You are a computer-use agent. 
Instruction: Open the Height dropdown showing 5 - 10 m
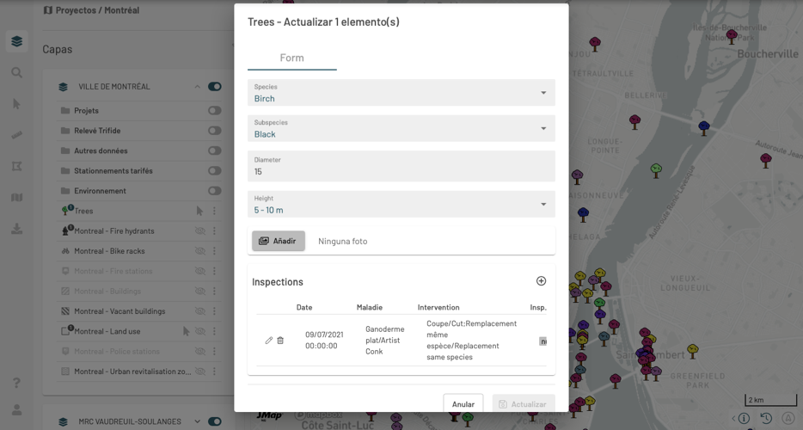point(401,204)
